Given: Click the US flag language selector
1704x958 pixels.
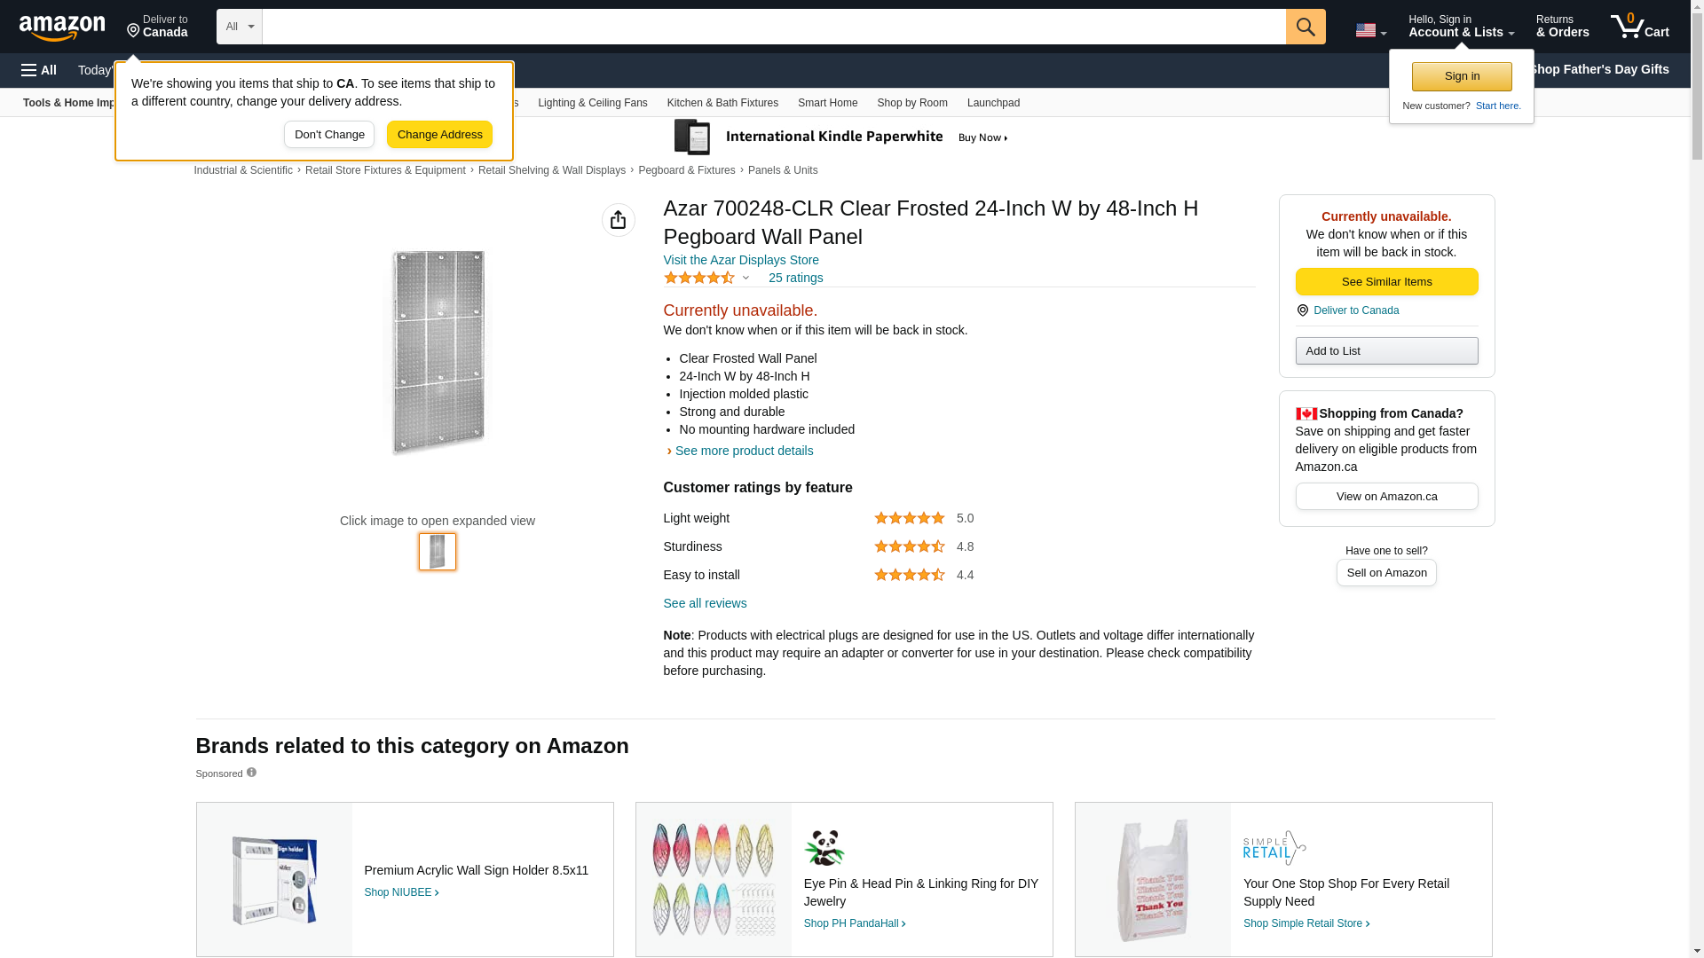Looking at the screenshot, I should 1369,30.
